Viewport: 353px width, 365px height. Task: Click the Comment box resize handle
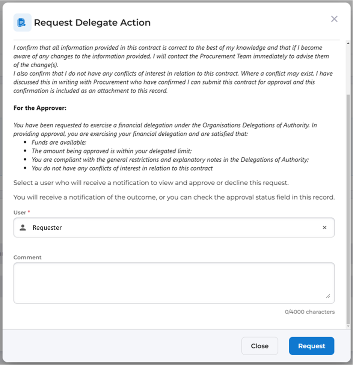[x=328, y=296]
